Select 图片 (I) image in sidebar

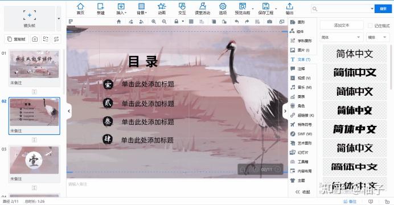click(300, 50)
